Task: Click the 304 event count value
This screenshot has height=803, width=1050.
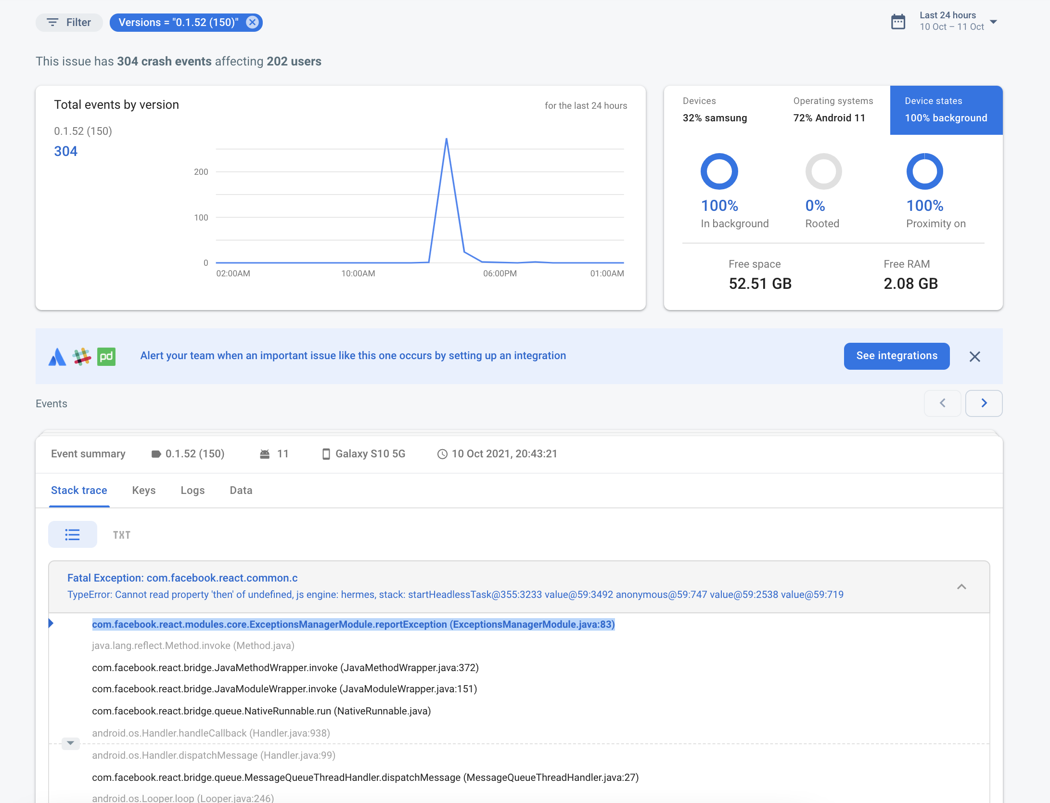Action: coord(66,151)
